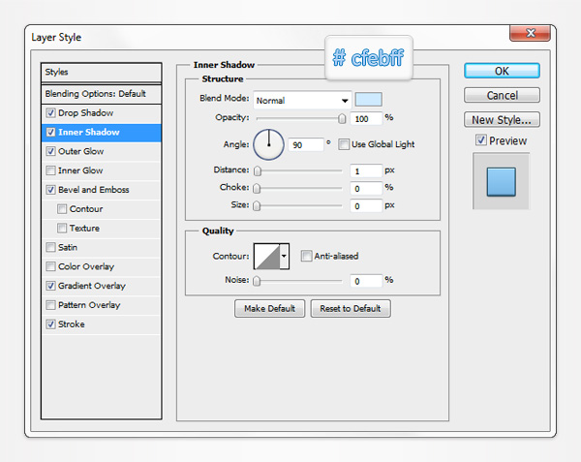Toggle the Use Global Light checkbox
Image resolution: width=581 pixels, height=462 pixels.
click(346, 144)
